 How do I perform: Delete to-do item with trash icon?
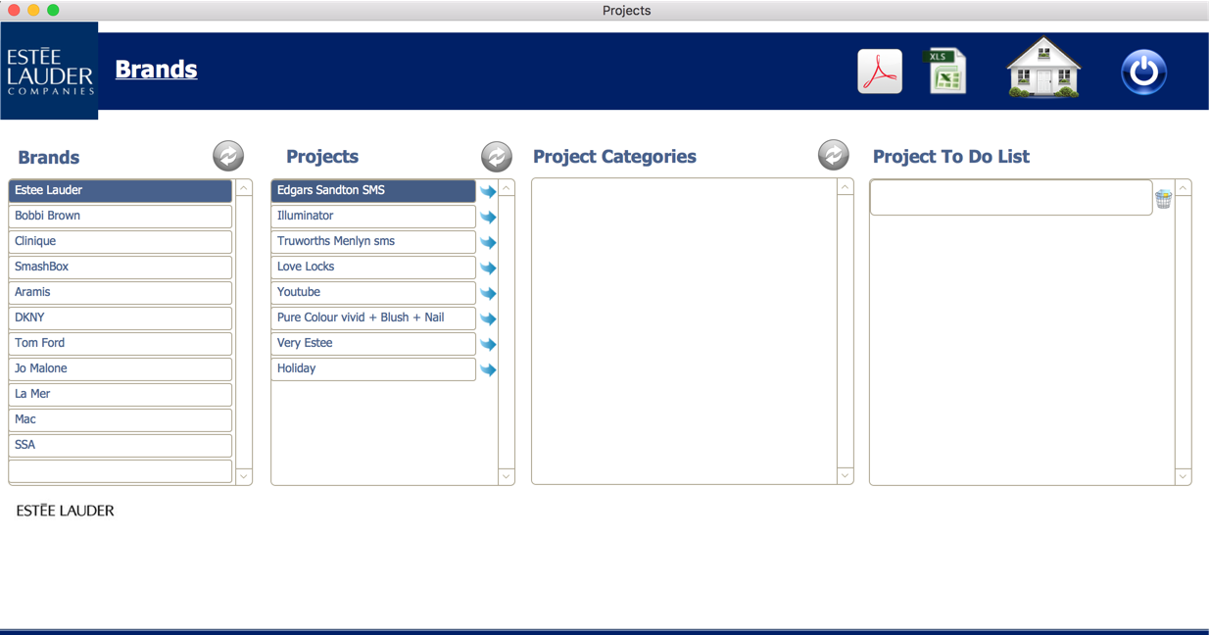[1163, 199]
